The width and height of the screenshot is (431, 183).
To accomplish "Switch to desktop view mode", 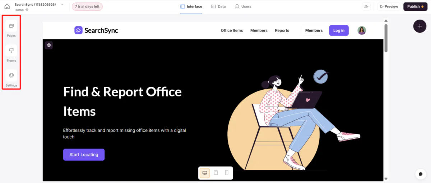I will tap(205, 173).
